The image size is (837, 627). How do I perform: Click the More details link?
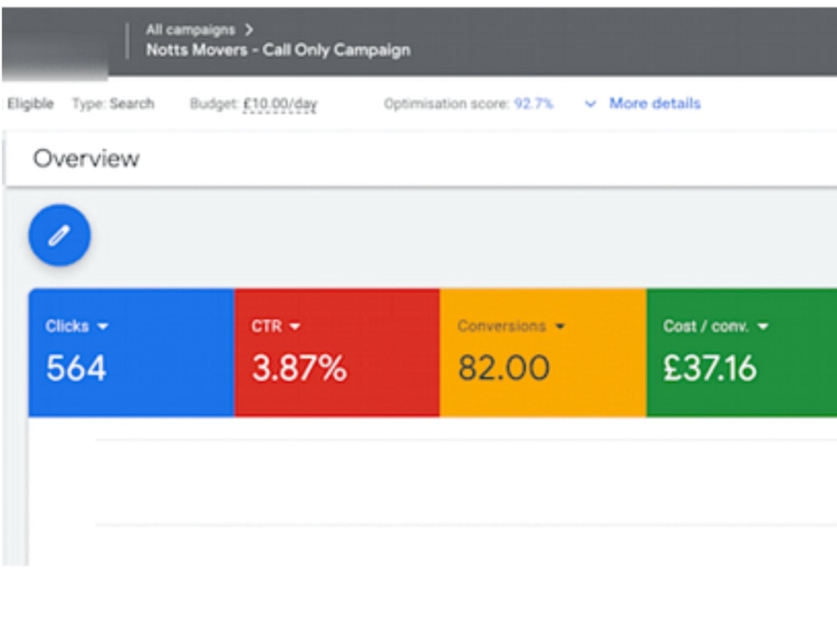(x=655, y=104)
